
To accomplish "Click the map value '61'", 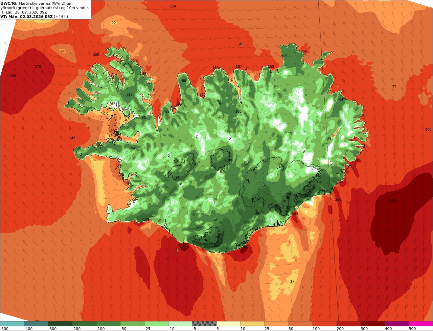I will tap(329, 139).
